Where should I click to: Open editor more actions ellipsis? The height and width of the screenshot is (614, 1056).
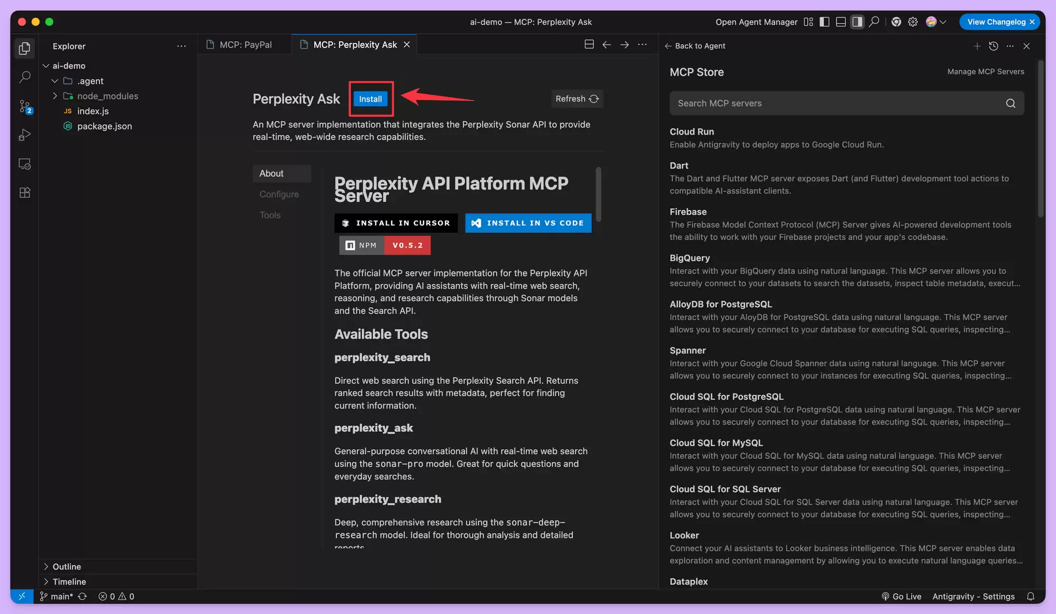point(642,45)
